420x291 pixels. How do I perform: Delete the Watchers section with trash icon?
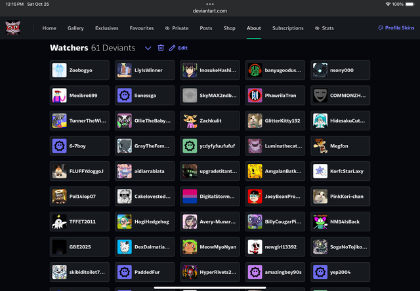coord(161,48)
